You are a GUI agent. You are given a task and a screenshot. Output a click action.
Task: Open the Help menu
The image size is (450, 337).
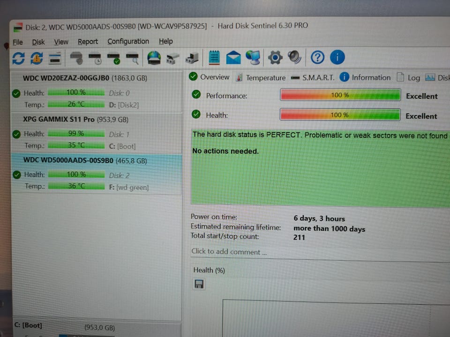tap(166, 42)
